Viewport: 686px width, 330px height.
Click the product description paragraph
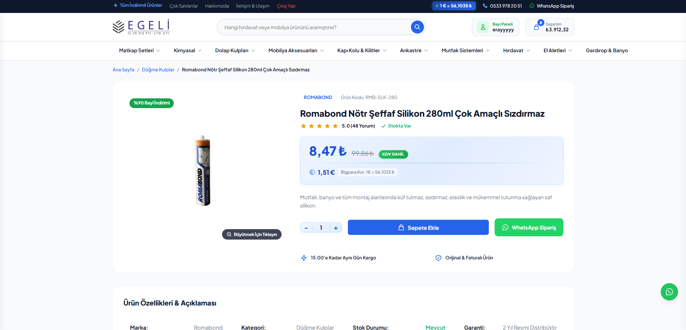coord(426,202)
